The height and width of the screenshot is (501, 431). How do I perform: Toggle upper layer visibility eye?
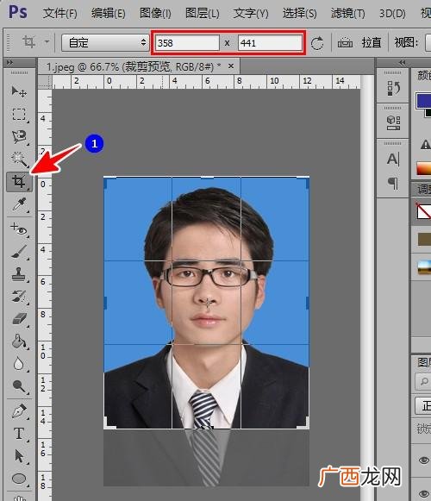(423, 460)
